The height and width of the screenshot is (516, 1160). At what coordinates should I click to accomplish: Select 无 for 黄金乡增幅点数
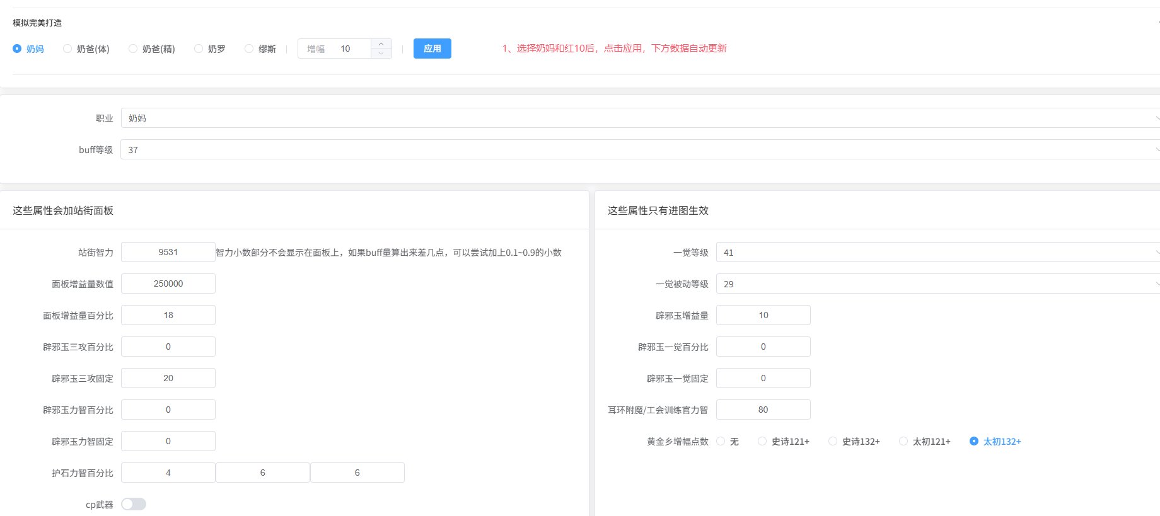pyautogui.click(x=728, y=441)
